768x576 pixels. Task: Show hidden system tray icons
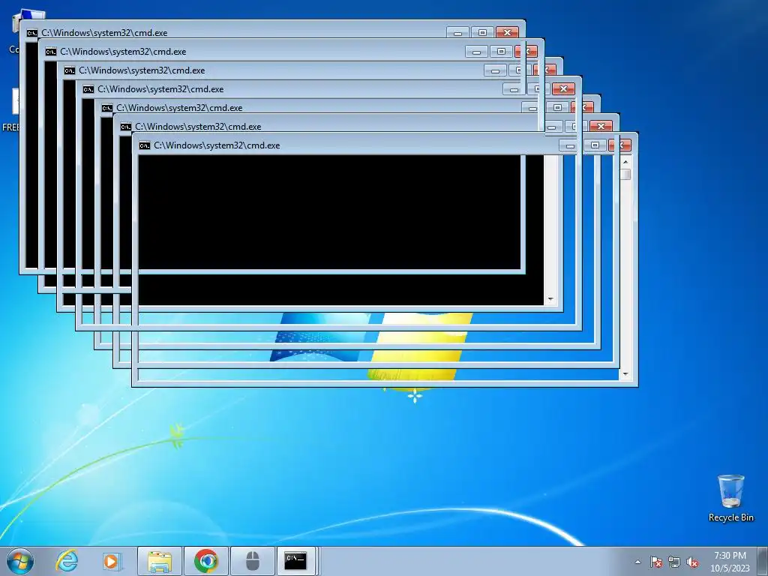(637, 562)
